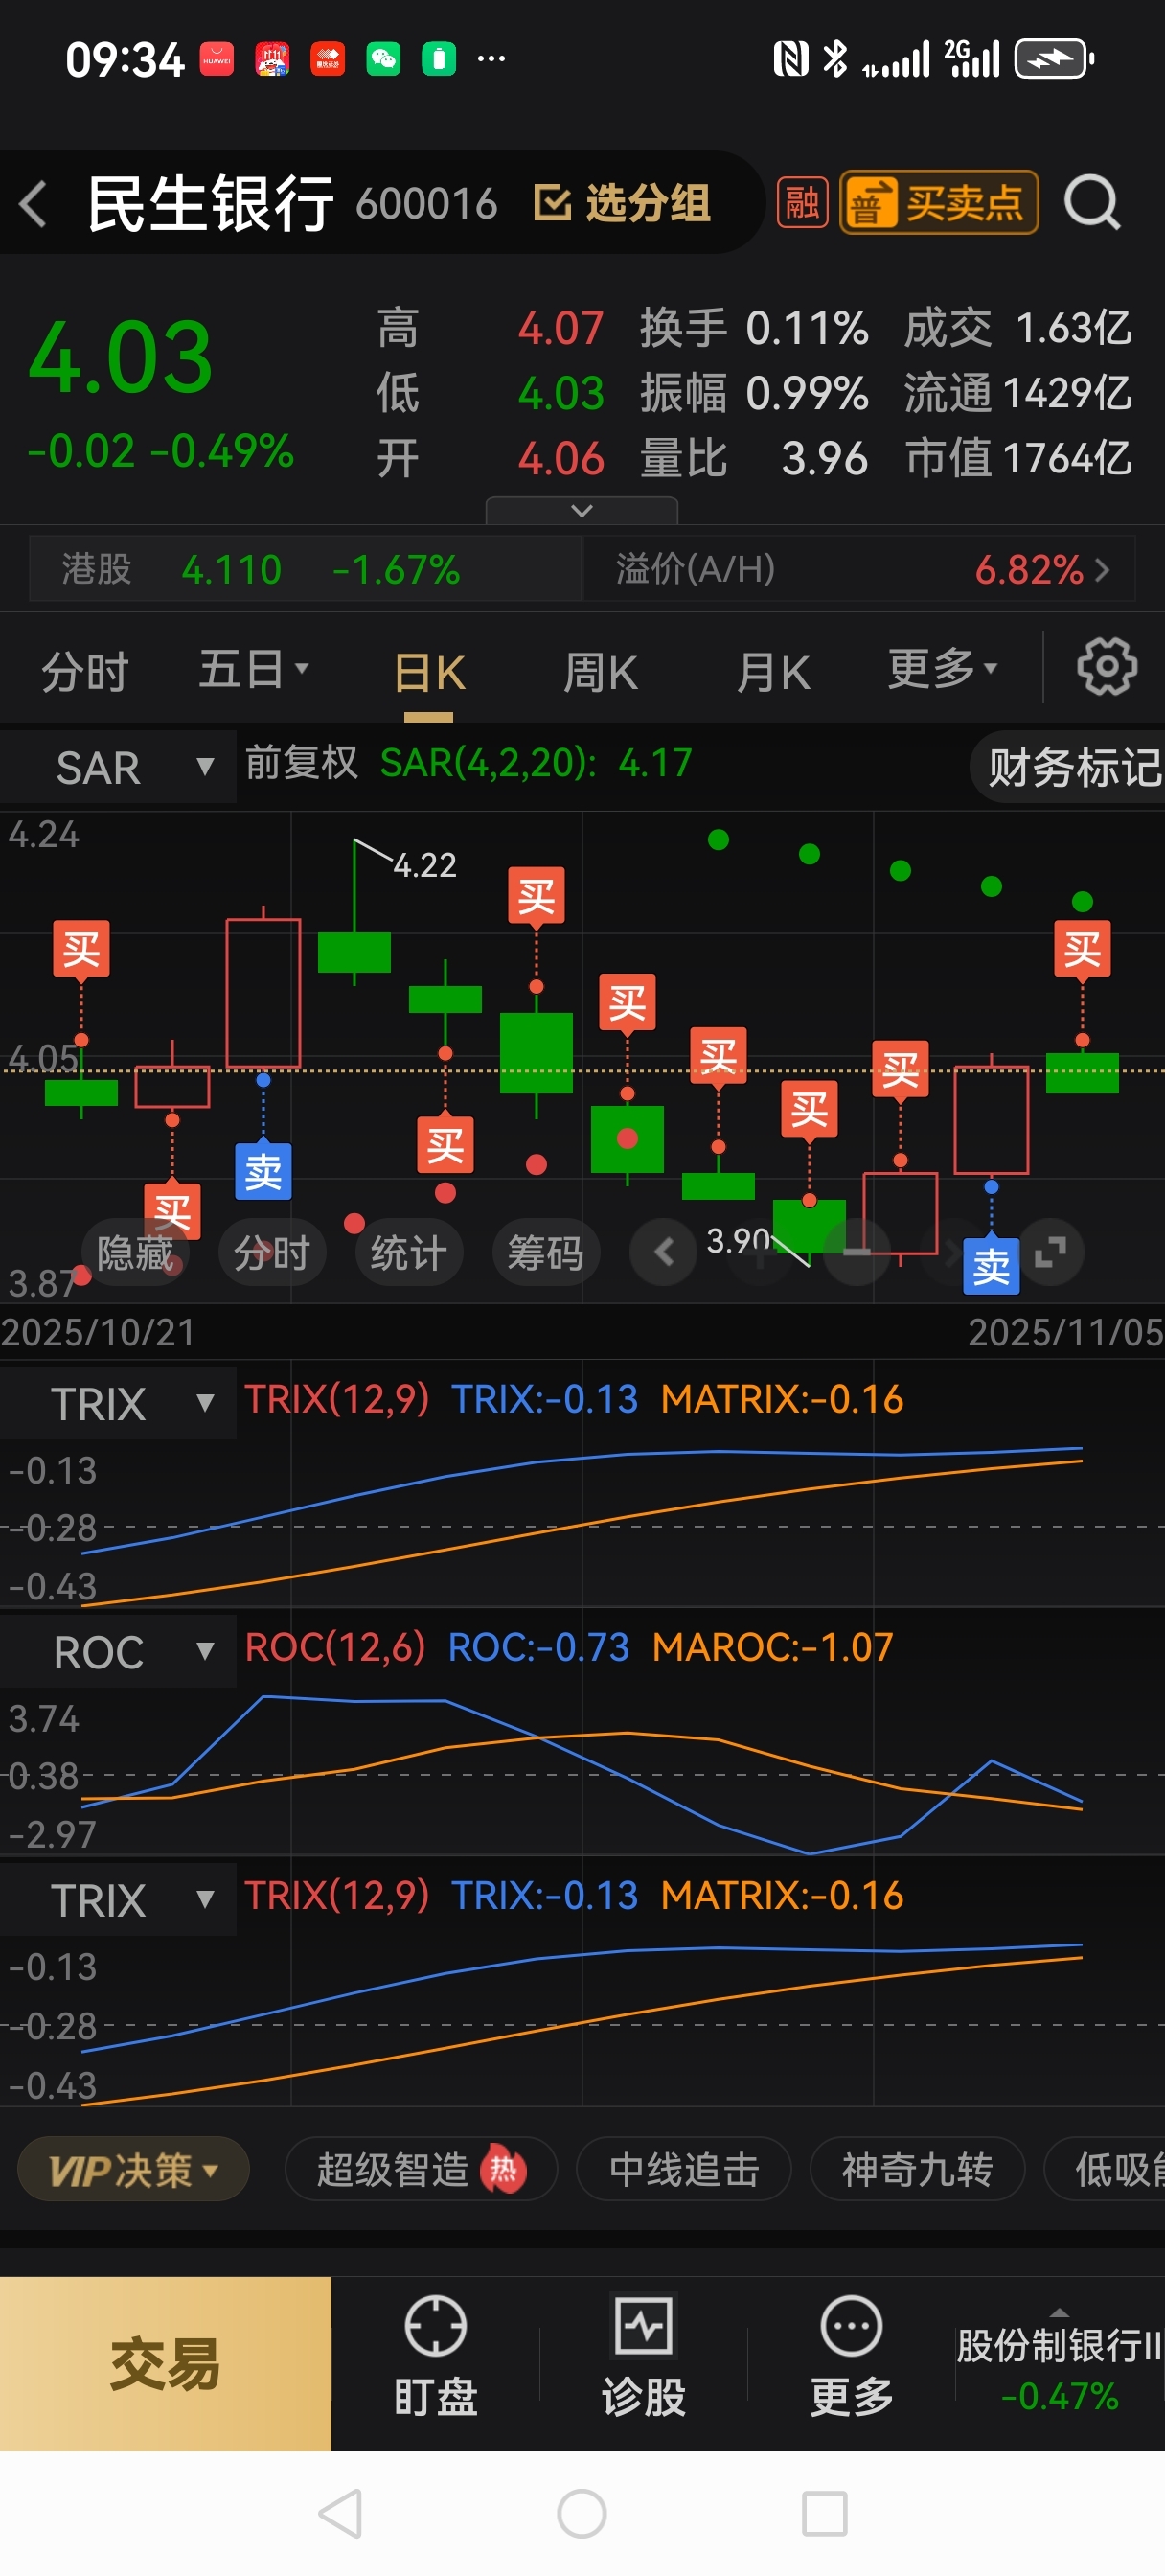The height and width of the screenshot is (2576, 1165).
Task: Switch to the 月K tab
Action: (x=772, y=671)
